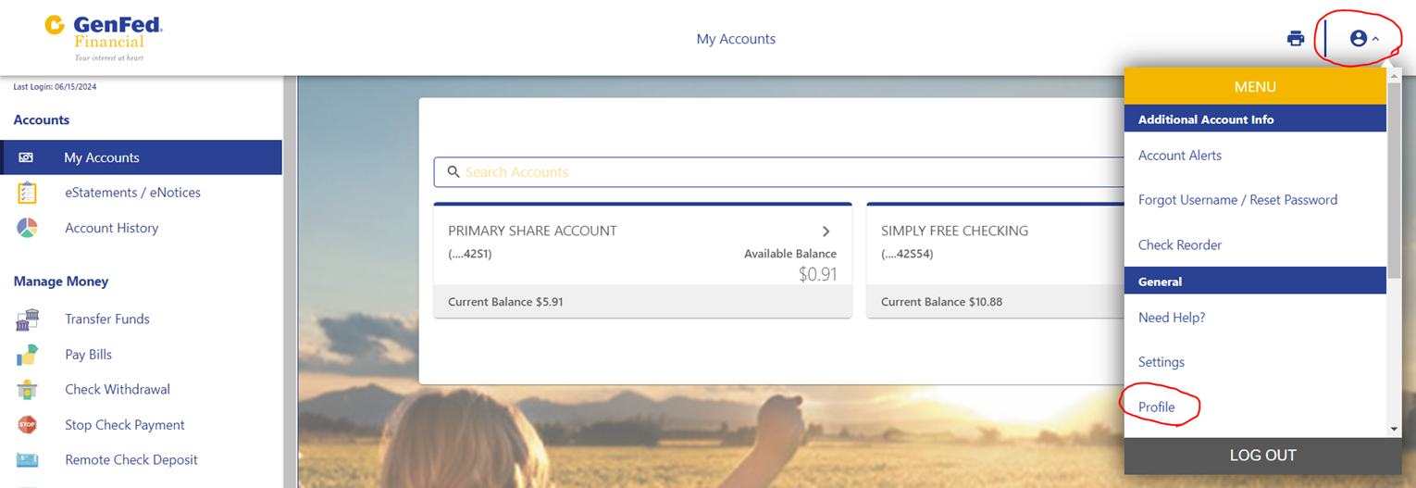
Task: Open Account Alerts in menu
Action: (1179, 156)
